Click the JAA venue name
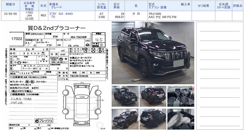Viewport: 245px width, 134px height. click(x=29, y=15)
